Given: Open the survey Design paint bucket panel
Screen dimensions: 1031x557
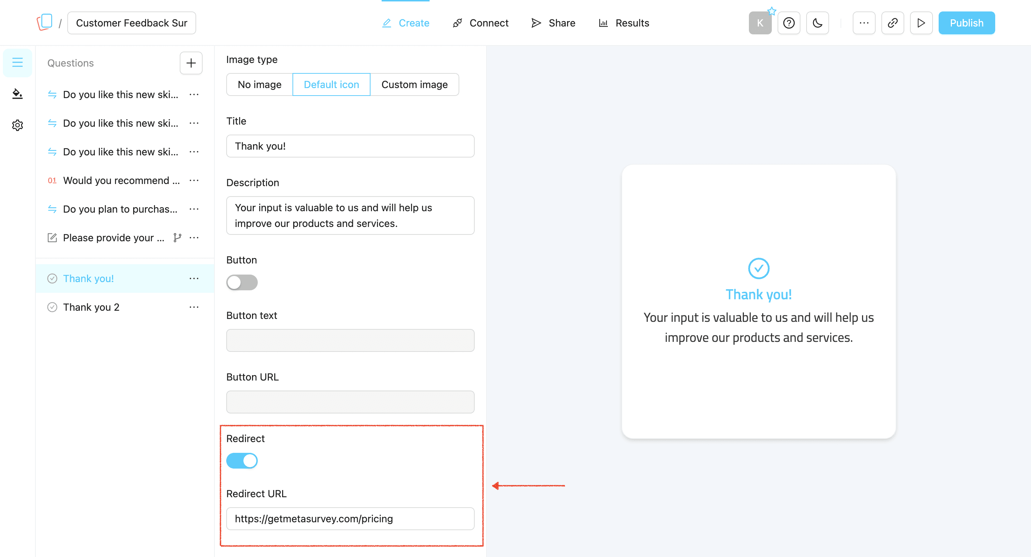Looking at the screenshot, I should [17, 94].
